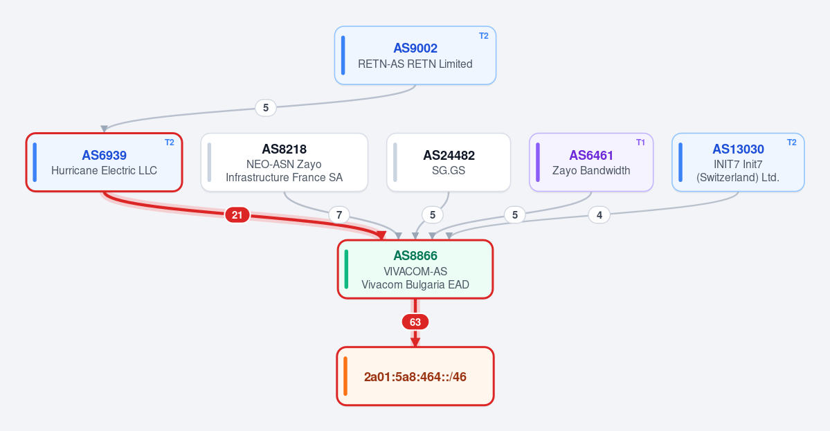Click the 4 path count badge
The width and height of the screenshot is (830, 431).
coord(599,214)
